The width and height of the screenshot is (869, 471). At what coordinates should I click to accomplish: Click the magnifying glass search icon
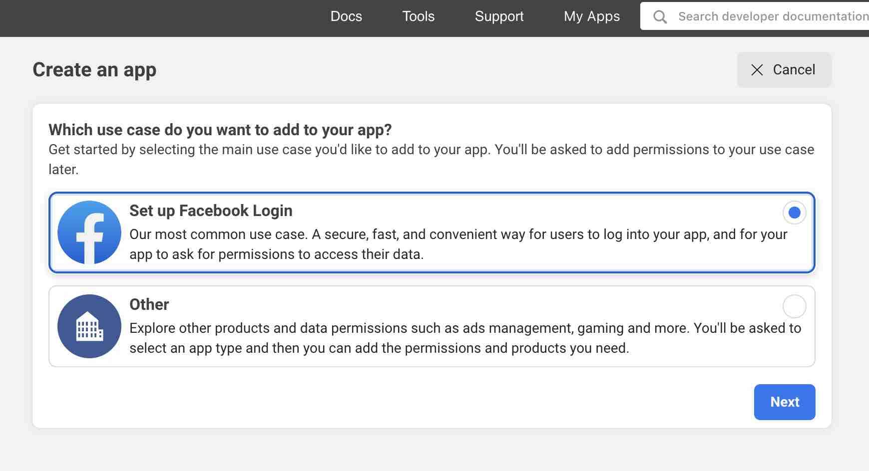click(x=660, y=17)
